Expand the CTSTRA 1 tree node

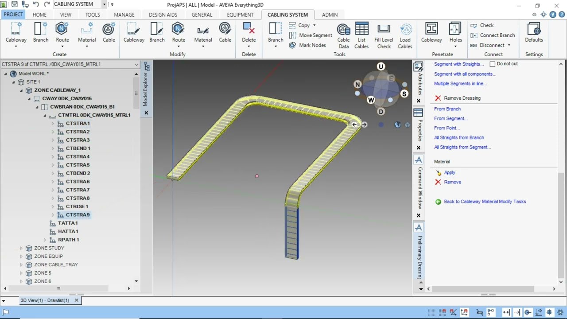[53, 124]
